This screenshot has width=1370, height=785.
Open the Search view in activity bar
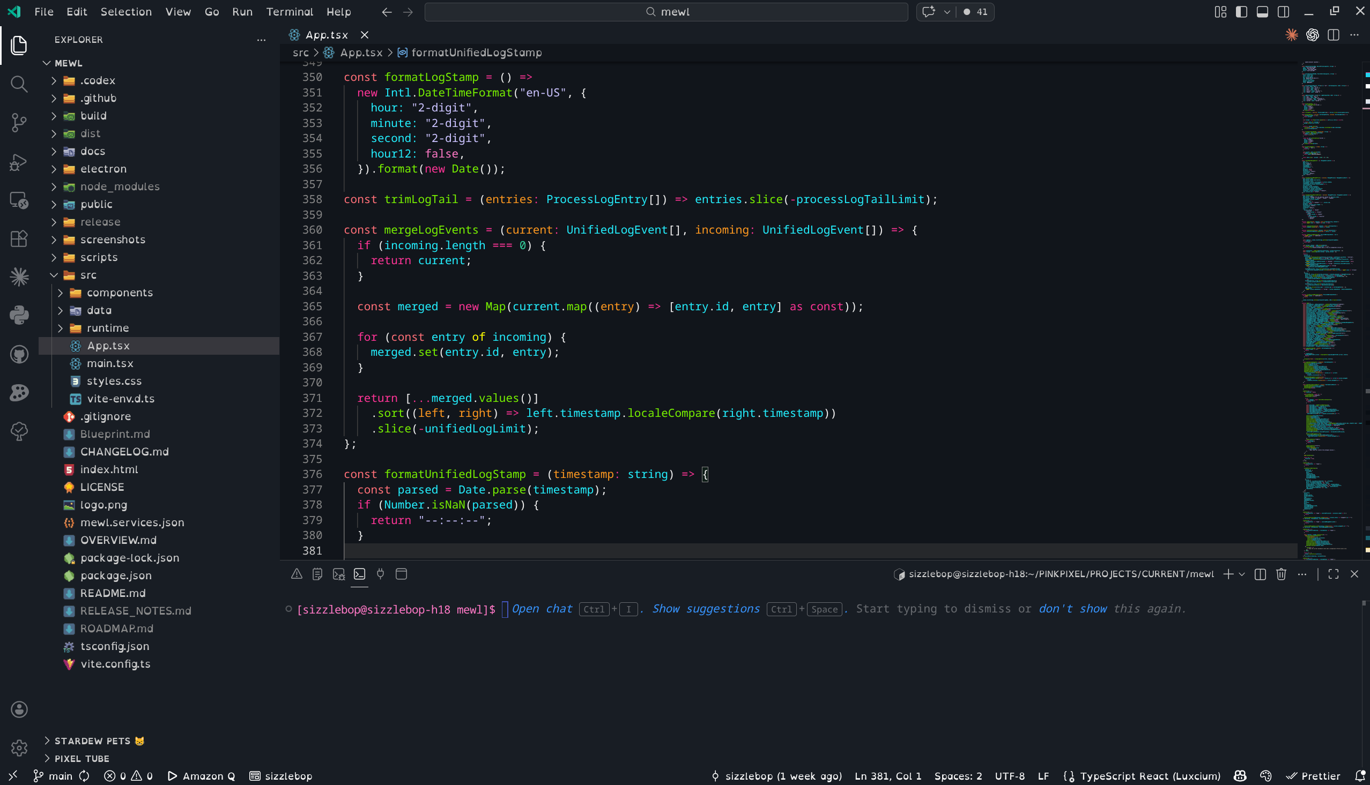pos(19,84)
